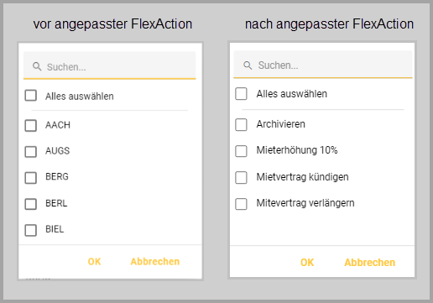The width and height of the screenshot is (433, 303).
Task: Click Abbrechen in the left dialog
Action: point(155,262)
